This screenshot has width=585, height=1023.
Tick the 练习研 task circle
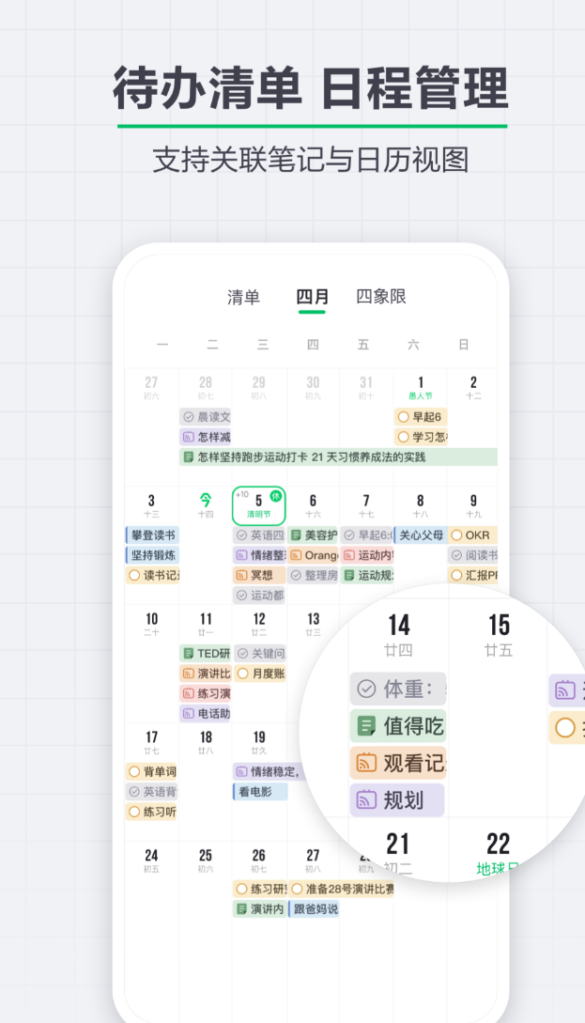(x=242, y=889)
